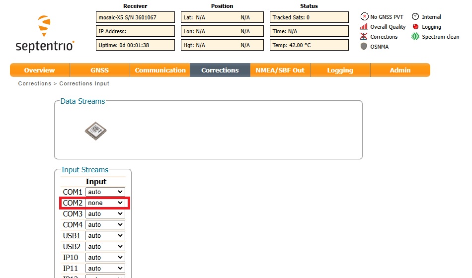Open the GNSS tab
Viewport: 472px width, 278px height.
99,70
